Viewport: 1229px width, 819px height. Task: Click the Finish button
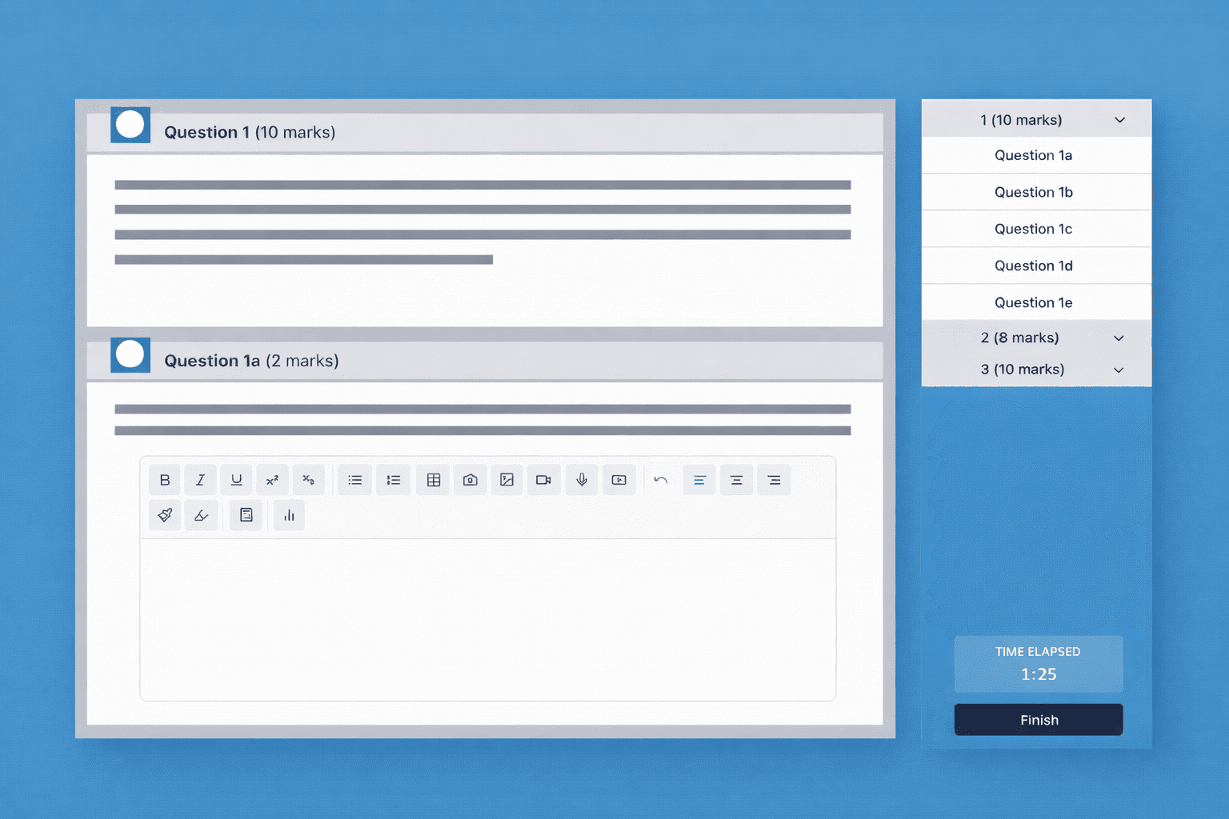coord(1038,719)
